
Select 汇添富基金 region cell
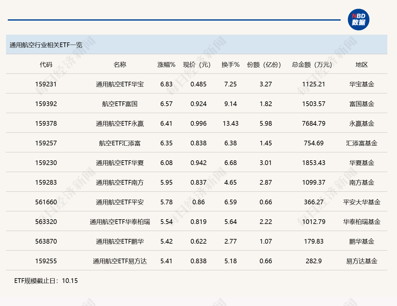tap(362, 143)
